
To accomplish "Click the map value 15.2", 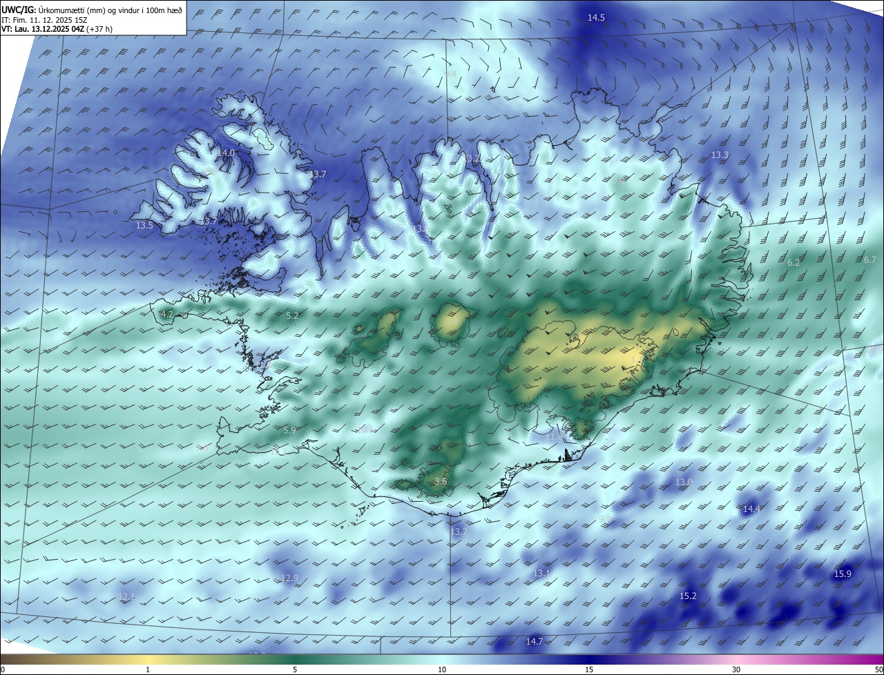I will click(688, 596).
